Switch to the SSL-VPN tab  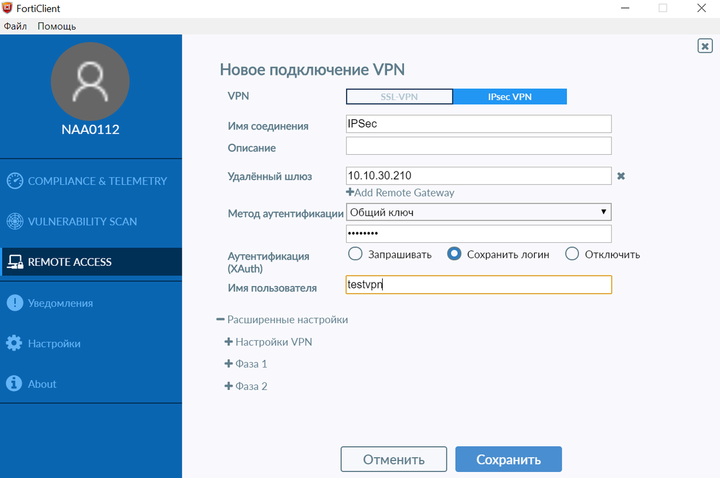[x=399, y=96]
